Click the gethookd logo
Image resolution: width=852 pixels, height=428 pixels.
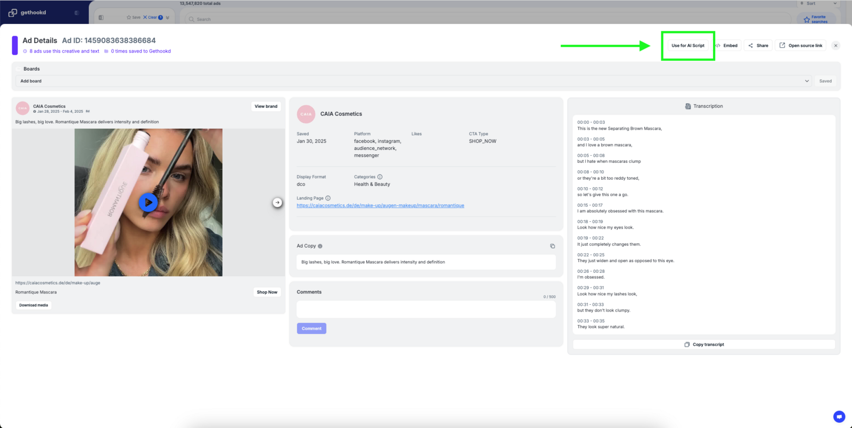[28, 13]
